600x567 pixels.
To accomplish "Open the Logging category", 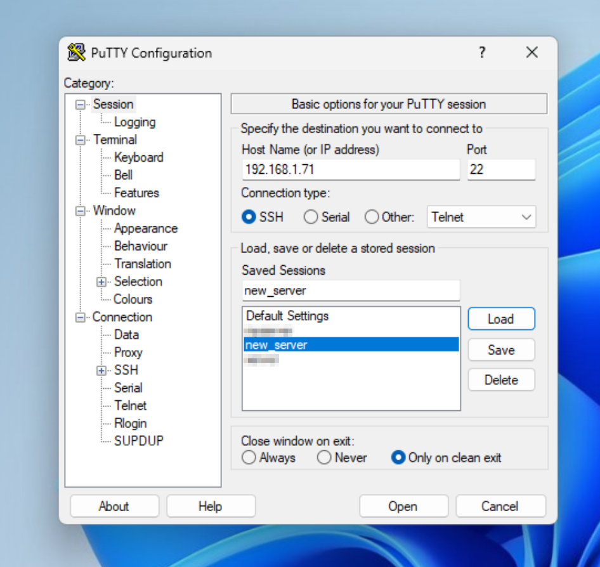I will (134, 122).
